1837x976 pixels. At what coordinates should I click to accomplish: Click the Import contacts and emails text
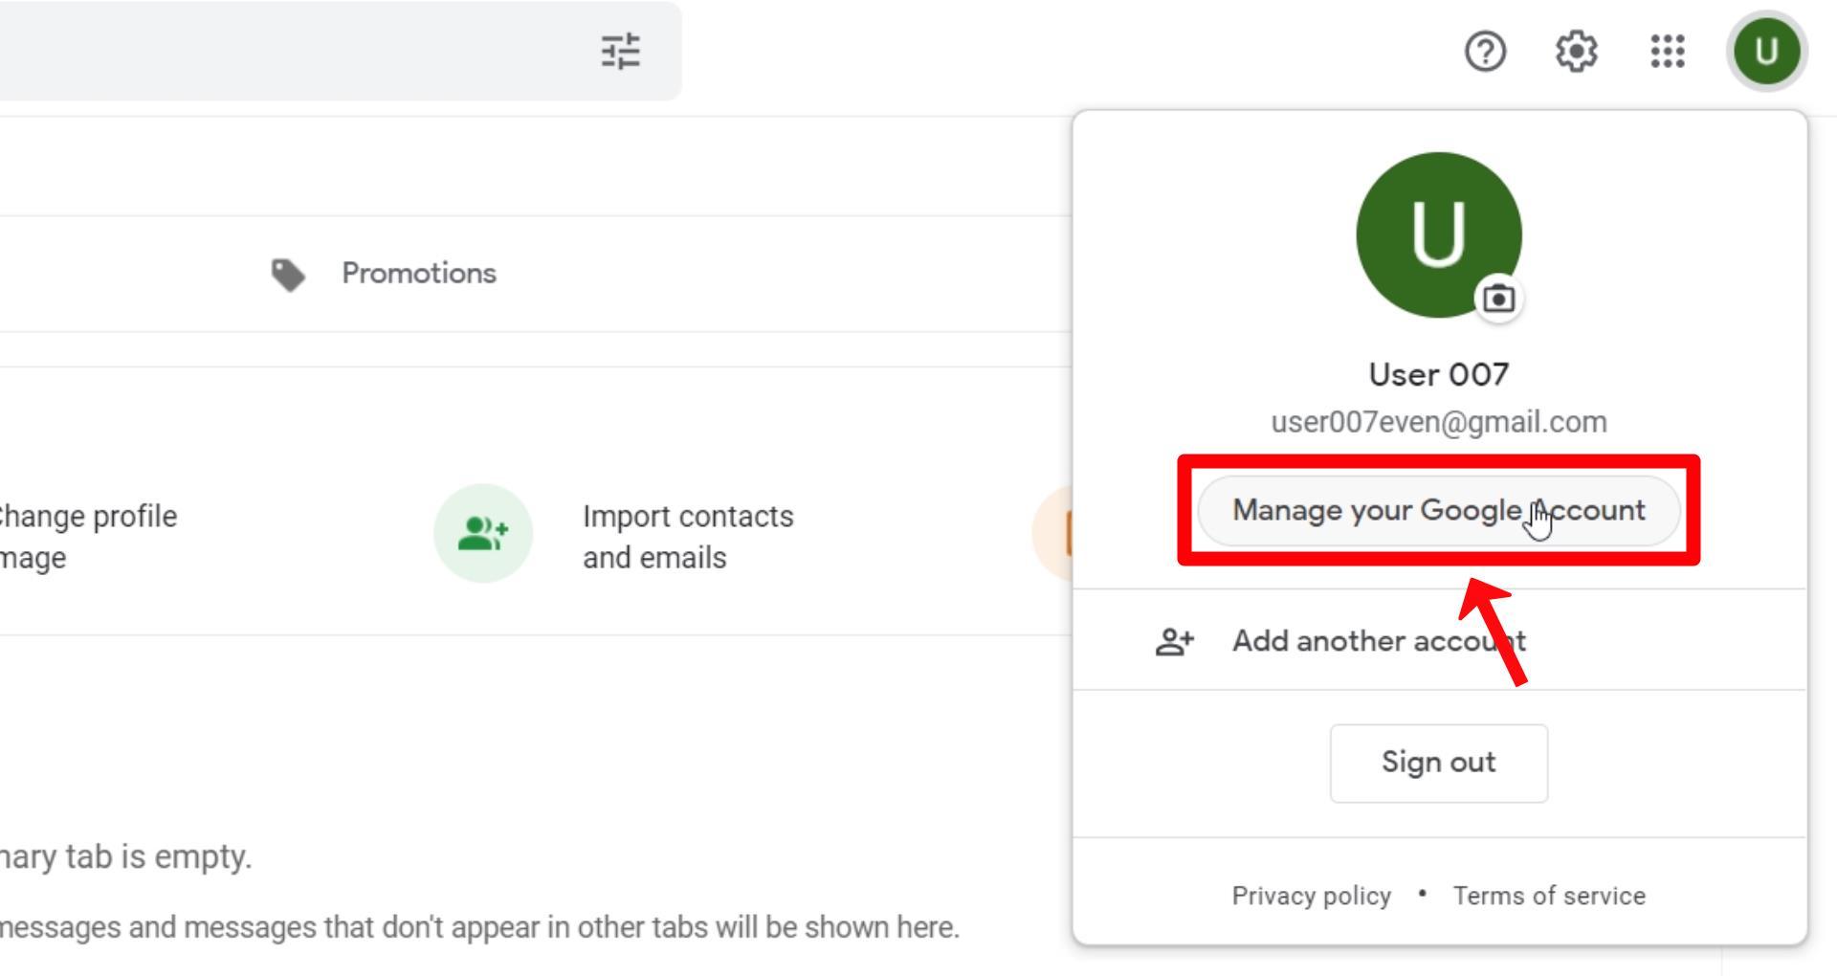(688, 537)
